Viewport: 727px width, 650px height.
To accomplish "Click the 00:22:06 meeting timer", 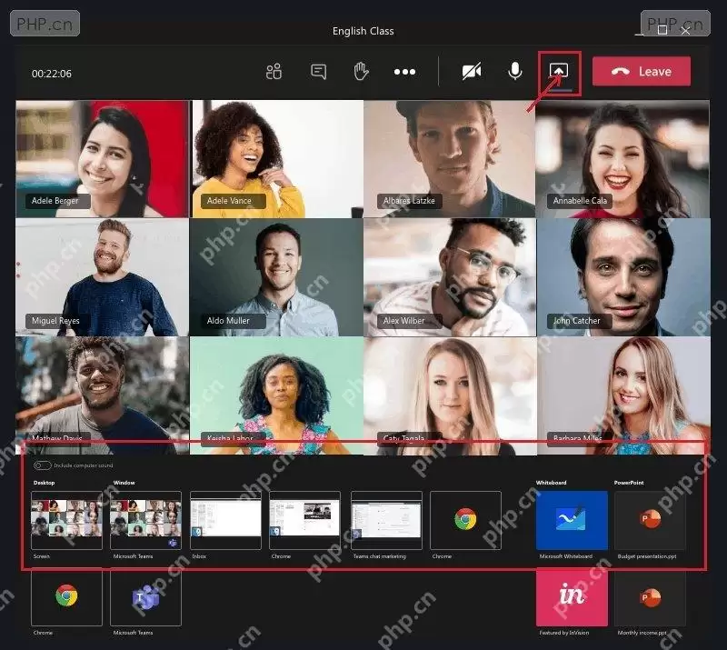I will pyautogui.click(x=52, y=74).
